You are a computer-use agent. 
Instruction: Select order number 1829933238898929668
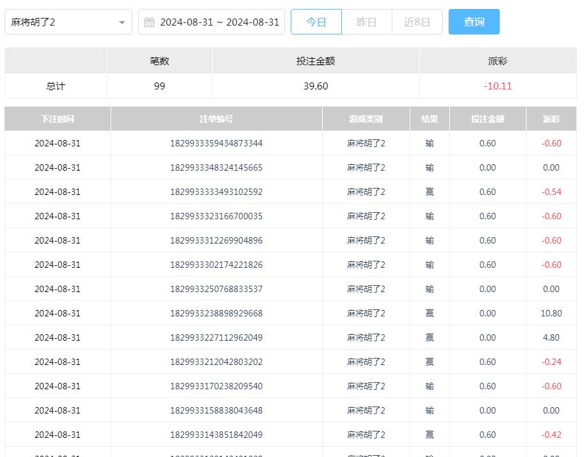click(216, 313)
